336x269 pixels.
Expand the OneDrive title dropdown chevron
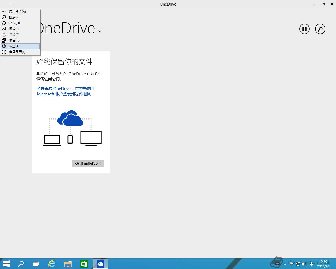click(x=100, y=30)
